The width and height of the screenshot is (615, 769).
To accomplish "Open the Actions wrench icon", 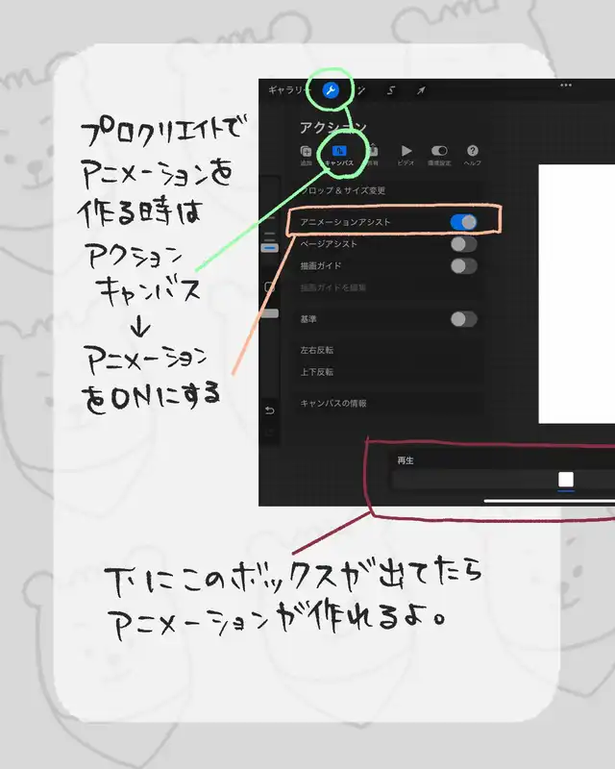I will point(331,90).
